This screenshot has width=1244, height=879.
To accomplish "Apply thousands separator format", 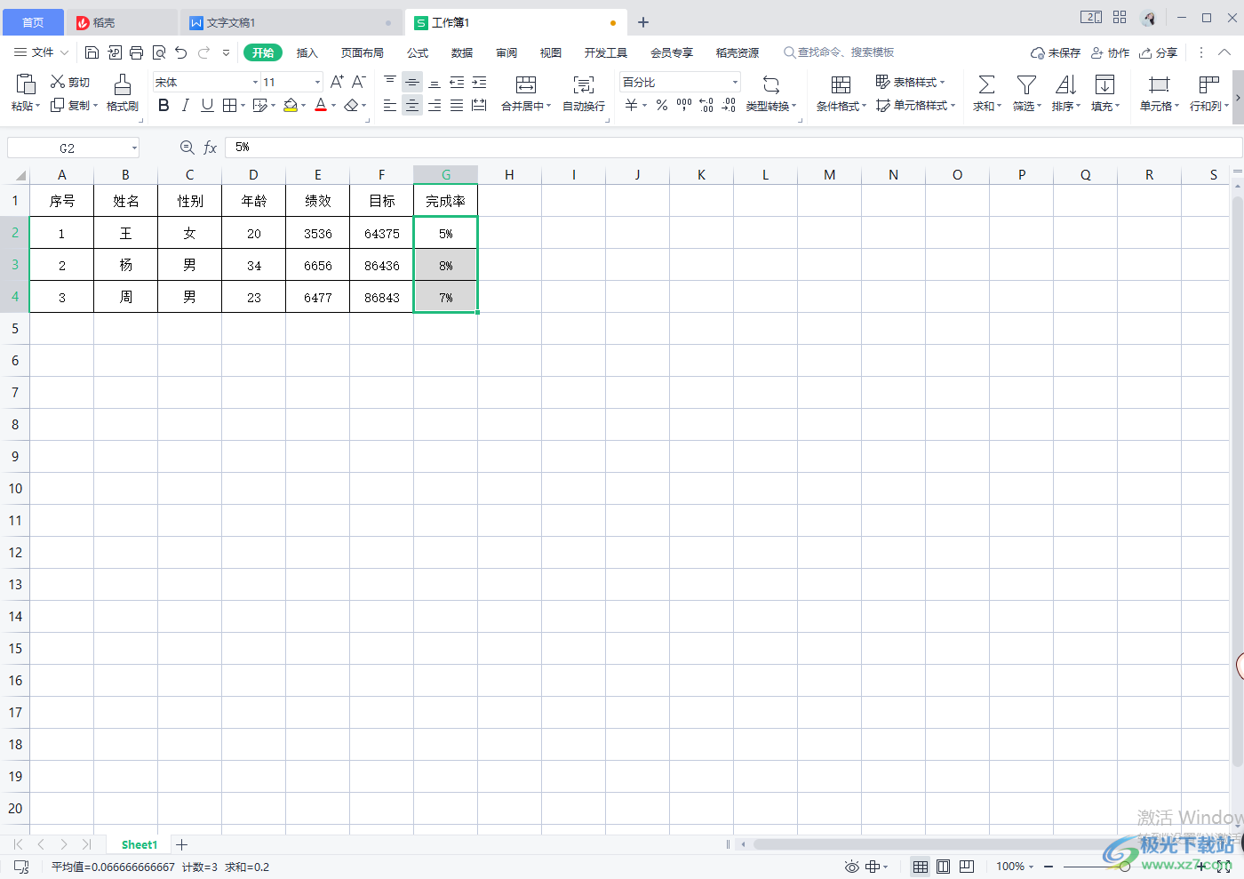I will (x=684, y=106).
